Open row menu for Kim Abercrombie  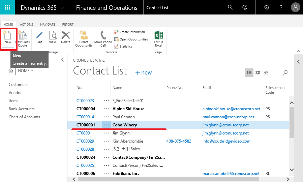tap(107, 141)
